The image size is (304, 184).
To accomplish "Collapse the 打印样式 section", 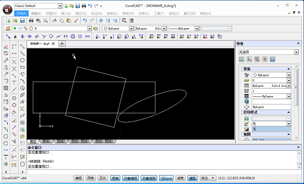I will click(288, 112).
